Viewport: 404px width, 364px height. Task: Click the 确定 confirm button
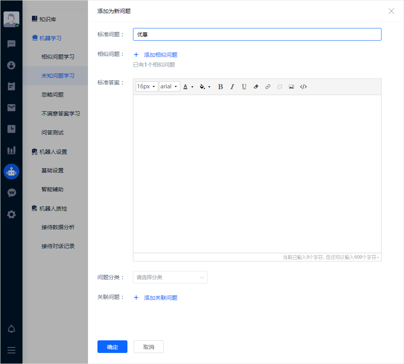(x=112, y=347)
